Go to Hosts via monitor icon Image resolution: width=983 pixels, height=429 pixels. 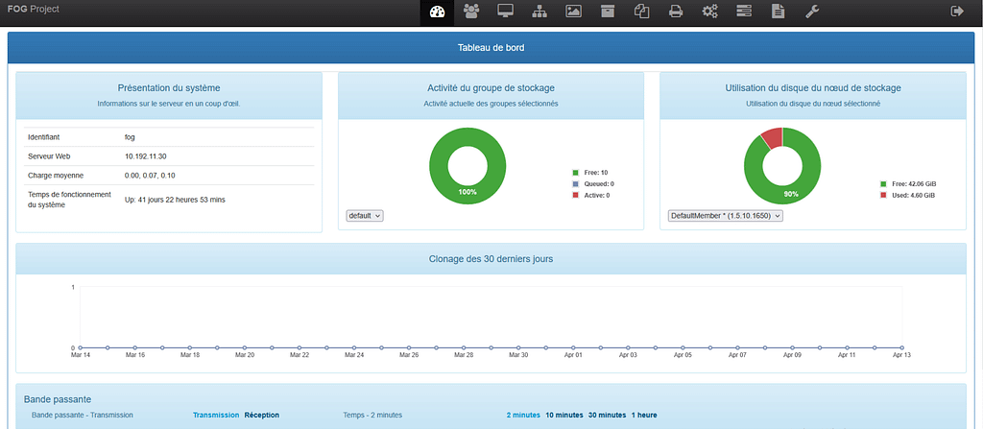pyautogui.click(x=505, y=12)
